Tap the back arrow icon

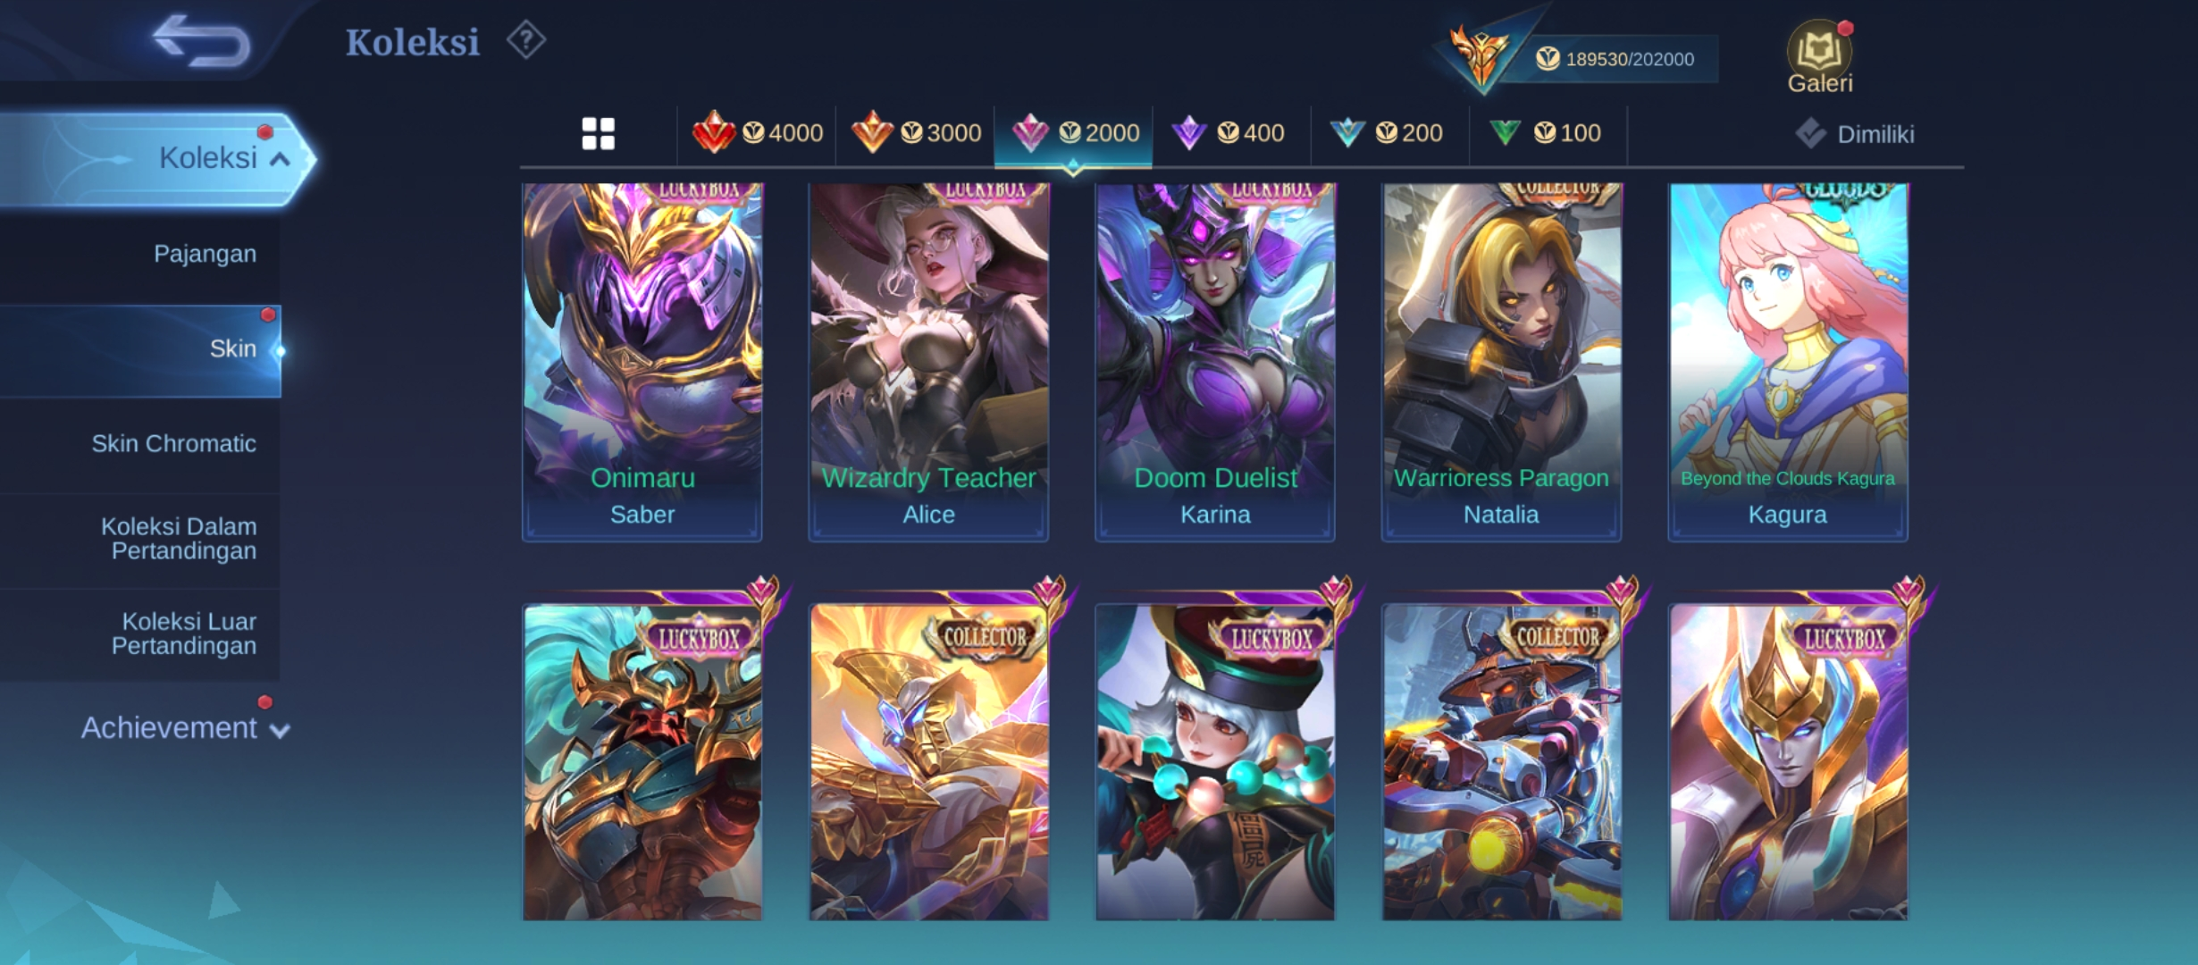201,41
